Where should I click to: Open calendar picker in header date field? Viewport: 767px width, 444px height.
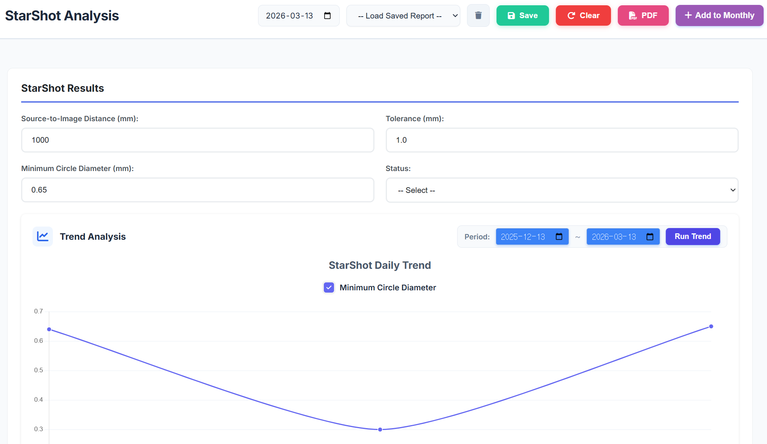pyautogui.click(x=327, y=16)
